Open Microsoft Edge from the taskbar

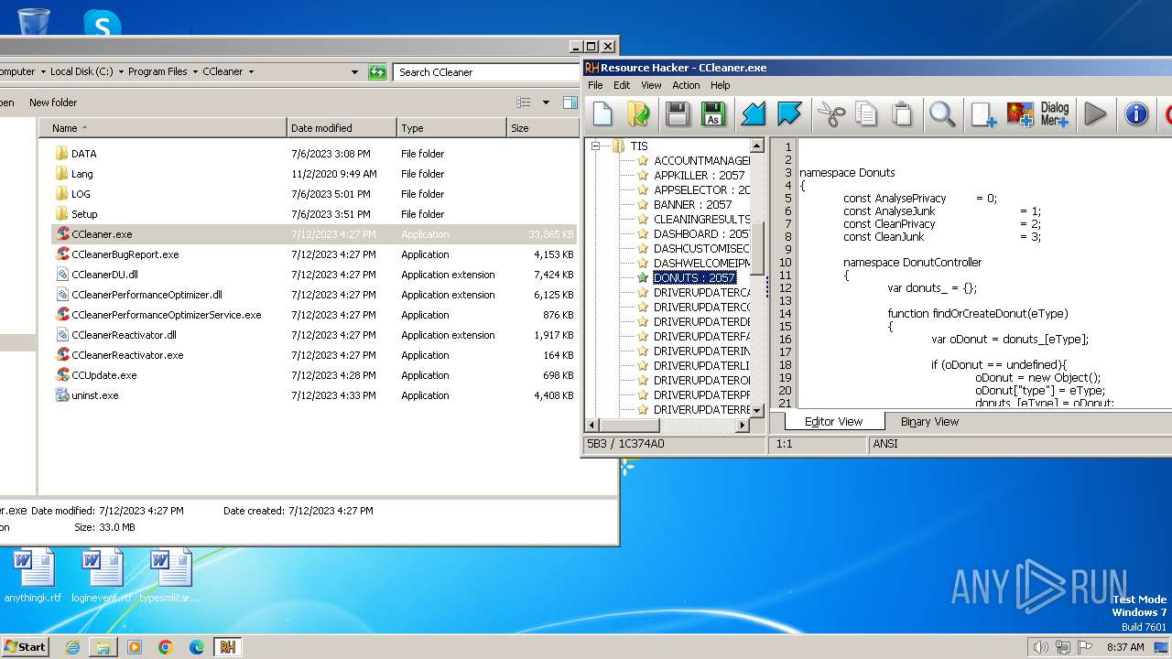(197, 647)
